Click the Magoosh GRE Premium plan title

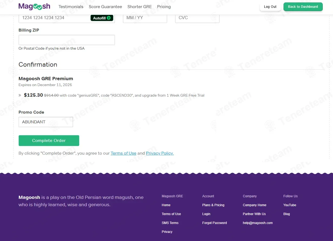coord(46,79)
